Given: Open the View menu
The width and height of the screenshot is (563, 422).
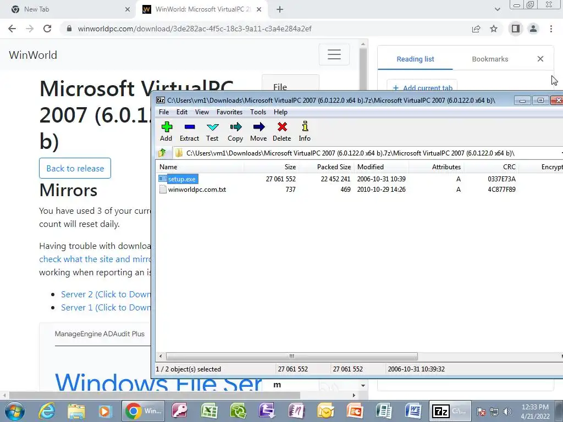Looking at the screenshot, I should point(202,112).
